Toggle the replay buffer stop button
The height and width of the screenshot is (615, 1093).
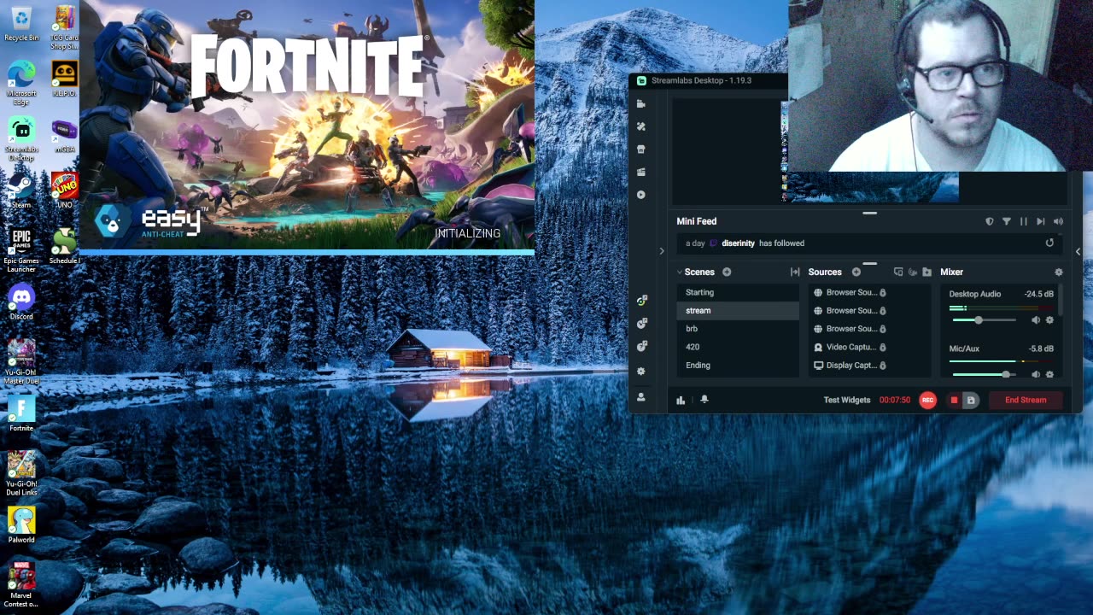954,400
